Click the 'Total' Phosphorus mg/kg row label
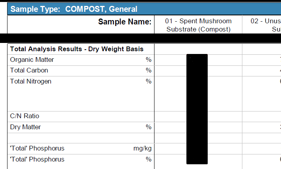 pyautogui.click(x=37, y=149)
